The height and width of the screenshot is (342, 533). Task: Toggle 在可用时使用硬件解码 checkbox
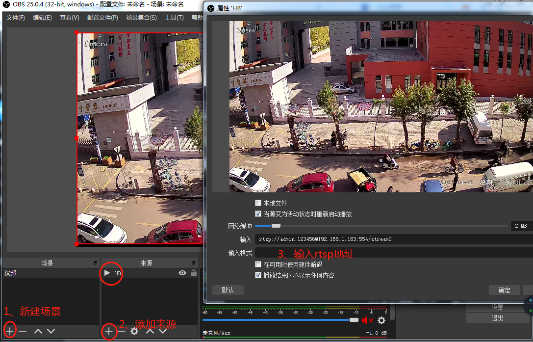[258, 264]
